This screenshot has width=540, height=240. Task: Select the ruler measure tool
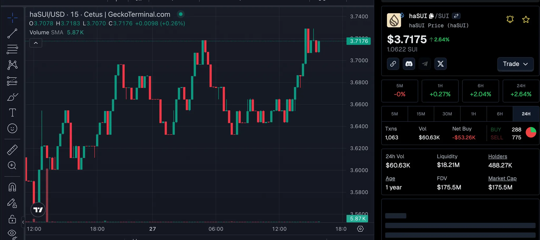coord(12,149)
